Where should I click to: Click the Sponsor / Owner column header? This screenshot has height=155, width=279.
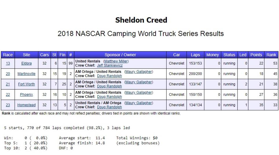[x=120, y=55]
